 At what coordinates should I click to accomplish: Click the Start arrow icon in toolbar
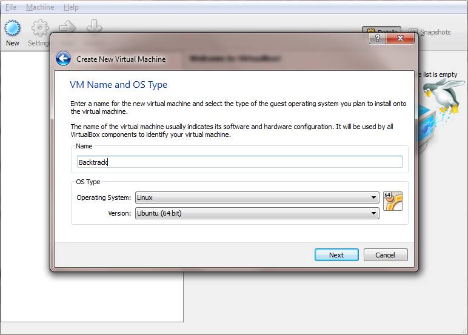click(x=67, y=27)
